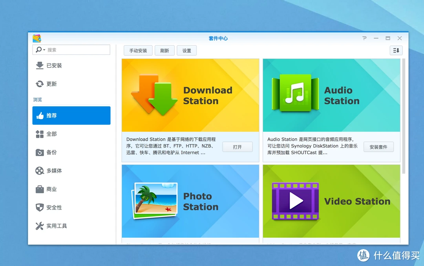This screenshot has width=424, height=266.
Task: Click the Photo Station beach photo icon
Action: tap(155, 200)
